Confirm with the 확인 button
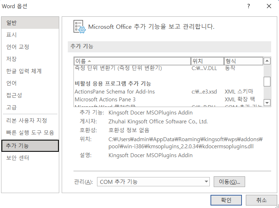 tap(226, 200)
